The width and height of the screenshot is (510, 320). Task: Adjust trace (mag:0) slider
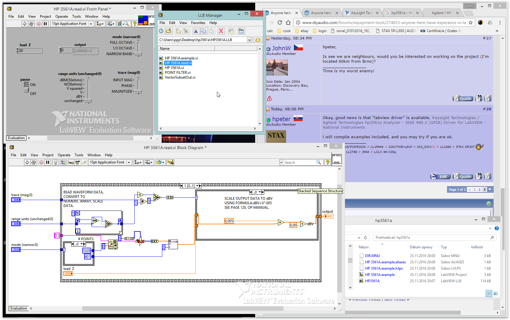[x=138, y=91]
